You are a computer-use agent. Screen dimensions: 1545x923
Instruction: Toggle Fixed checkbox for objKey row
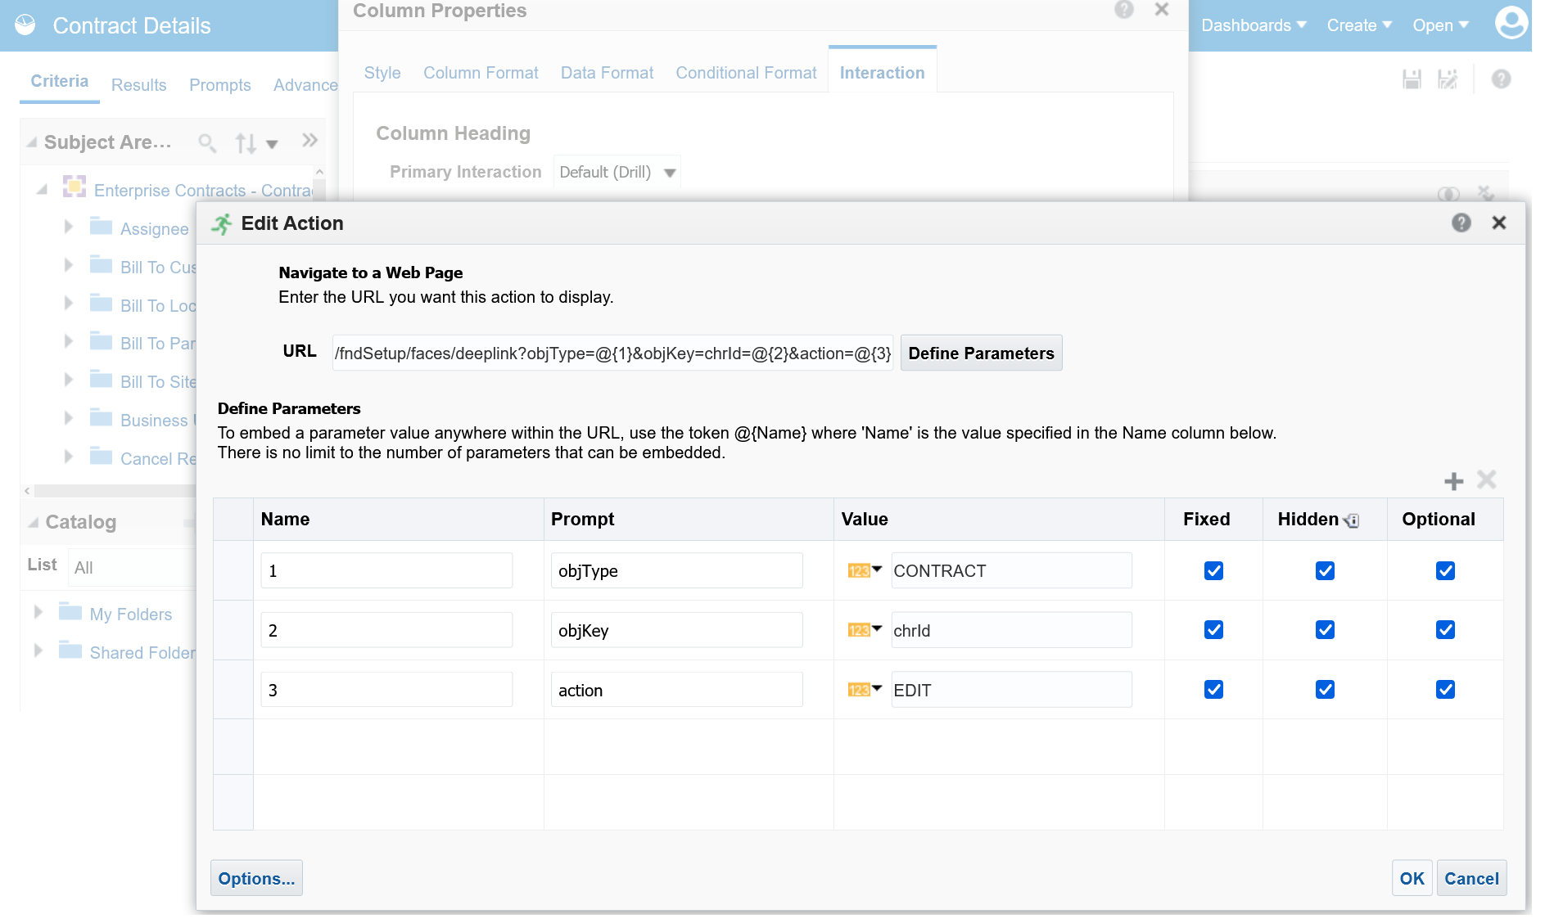coord(1213,630)
